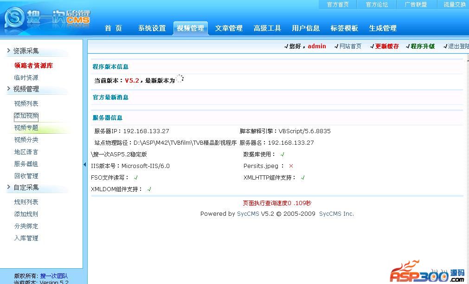Click the admin username link
Image resolution: width=469 pixels, height=284 pixels.
(317, 46)
